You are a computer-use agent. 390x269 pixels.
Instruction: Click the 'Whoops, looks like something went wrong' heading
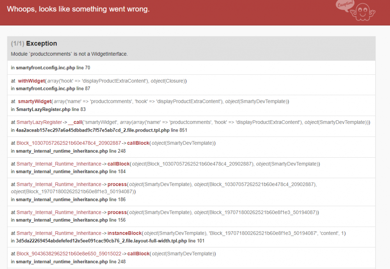pos(78,9)
